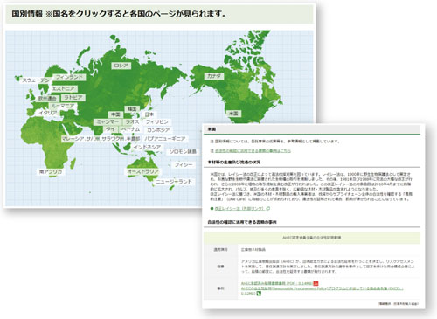
Task: Open the 南アフリカ country page
Action: coord(51,171)
